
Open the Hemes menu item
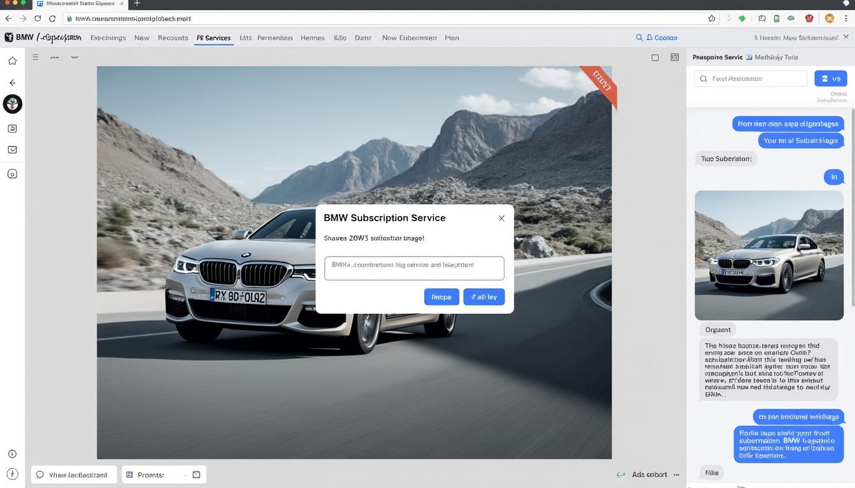(x=312, y=38)
